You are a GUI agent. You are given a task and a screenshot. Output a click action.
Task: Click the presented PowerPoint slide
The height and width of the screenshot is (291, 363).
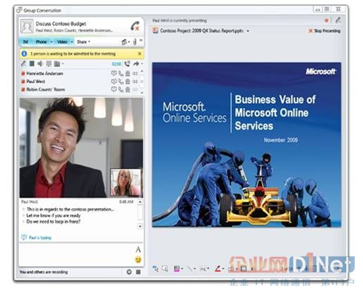pos(246,144)
